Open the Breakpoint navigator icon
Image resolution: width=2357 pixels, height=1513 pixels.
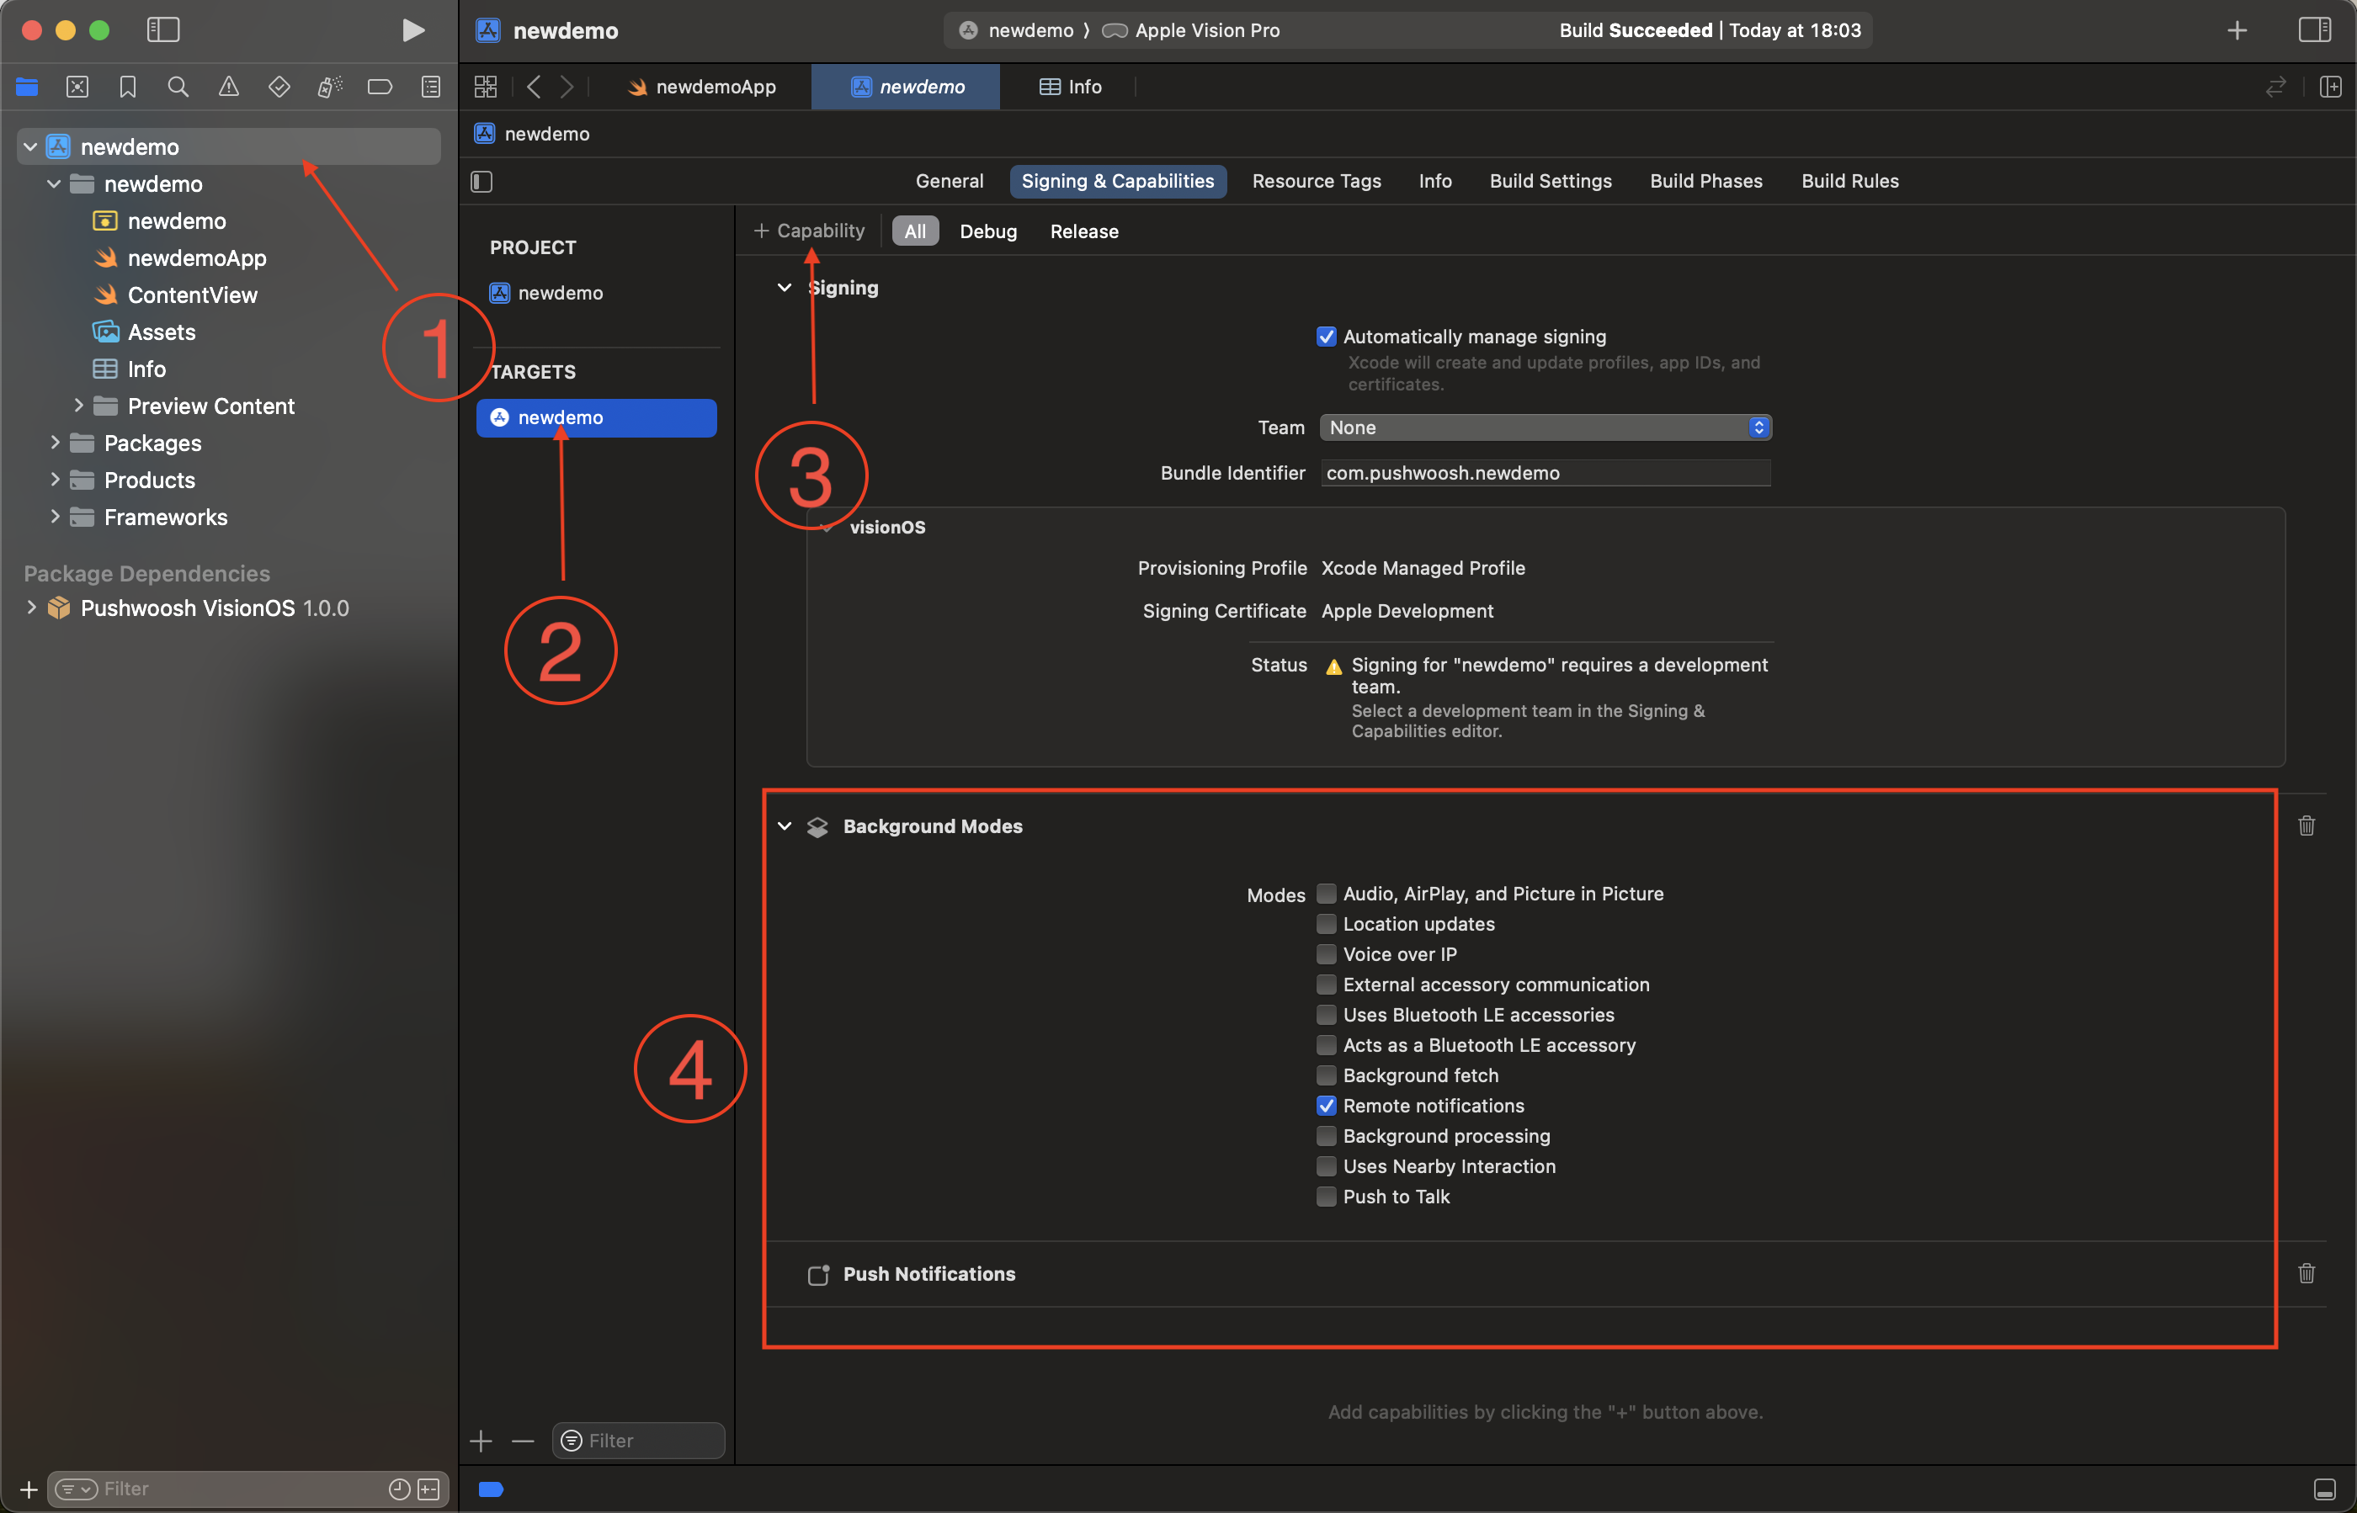click(380, 87)
